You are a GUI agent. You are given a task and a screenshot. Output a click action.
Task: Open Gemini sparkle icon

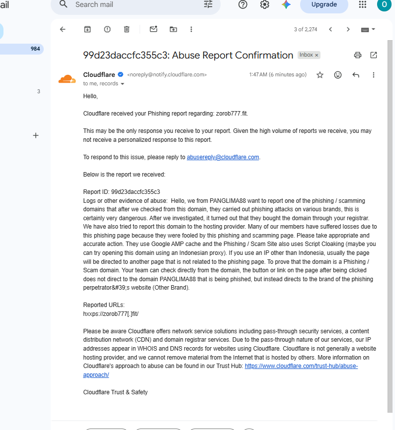click(286, 4)
